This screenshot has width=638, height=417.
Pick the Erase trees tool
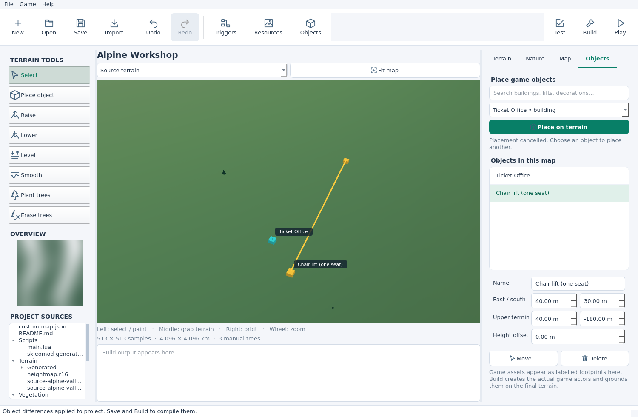click(x=49, y=215)
